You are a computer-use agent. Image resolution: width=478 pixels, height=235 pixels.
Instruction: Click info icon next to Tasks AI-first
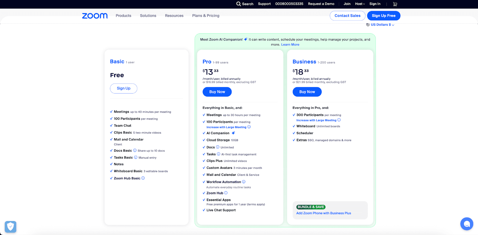[218, 154]
